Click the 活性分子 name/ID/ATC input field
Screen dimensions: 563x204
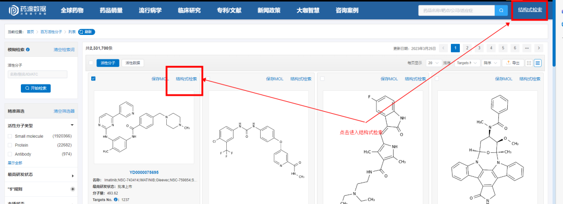pyautogui.click(x=38, y=74)
